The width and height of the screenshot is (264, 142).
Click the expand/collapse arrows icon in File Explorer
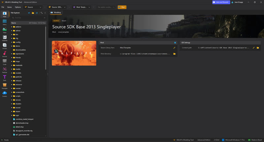coord(42,13)
